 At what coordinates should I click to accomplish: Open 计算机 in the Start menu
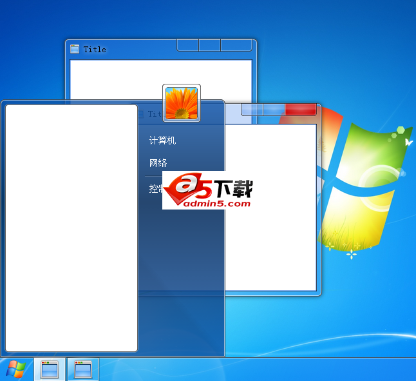pyautogui.click(x=162, y=140)
